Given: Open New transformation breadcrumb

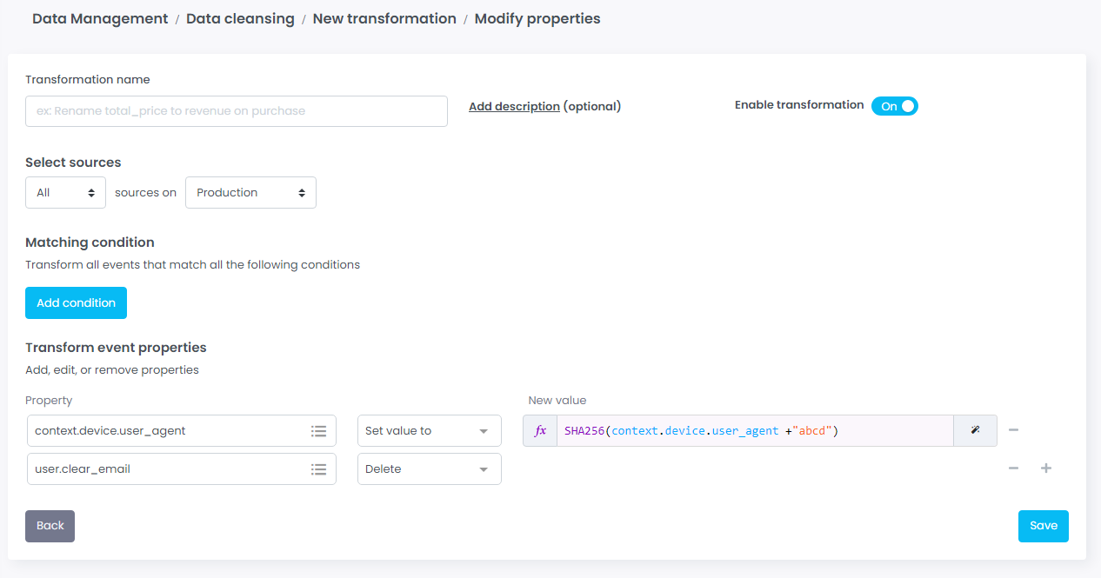Looking at the screenshot, I should [x=384, y=18].
